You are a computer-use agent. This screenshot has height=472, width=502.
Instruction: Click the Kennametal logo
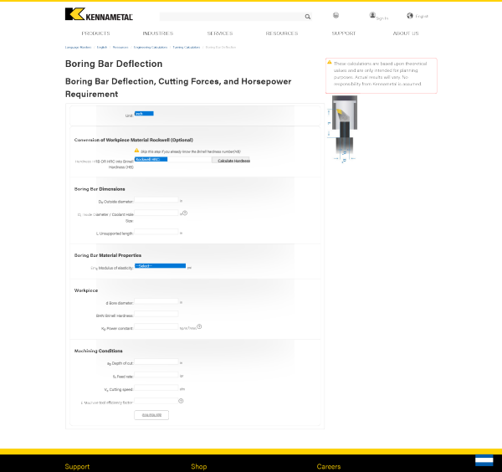[x=98, y=14]
